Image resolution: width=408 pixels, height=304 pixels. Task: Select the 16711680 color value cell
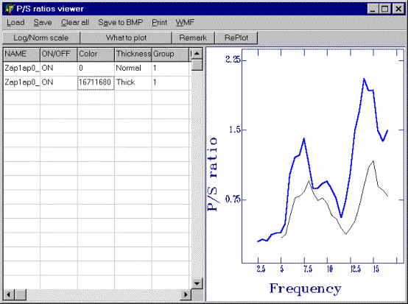(96, 82)
